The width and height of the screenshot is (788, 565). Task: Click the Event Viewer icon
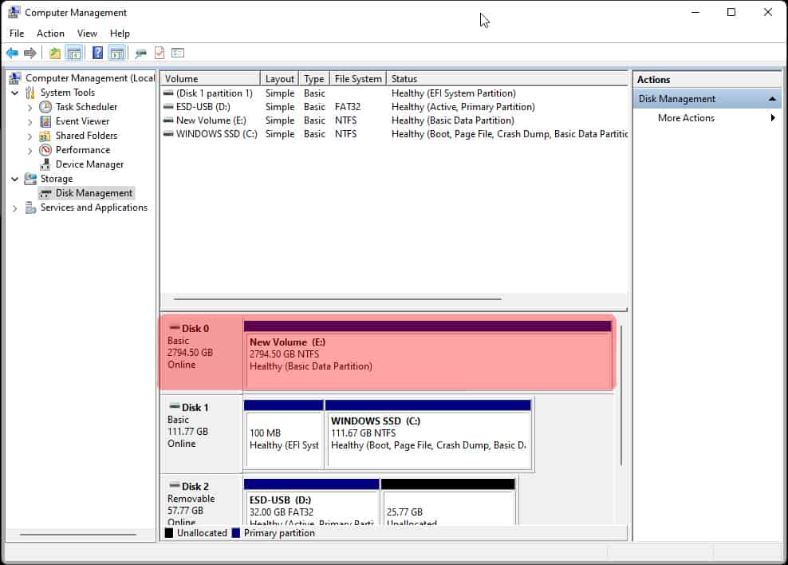point(45,121)
